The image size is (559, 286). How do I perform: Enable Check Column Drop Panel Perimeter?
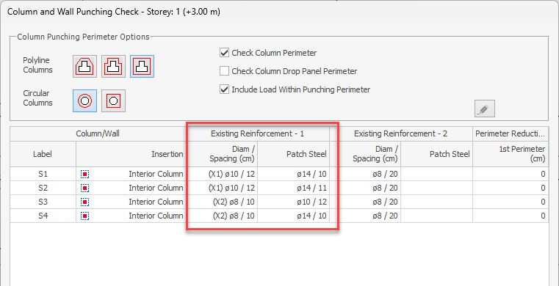(x=224, y=71)
